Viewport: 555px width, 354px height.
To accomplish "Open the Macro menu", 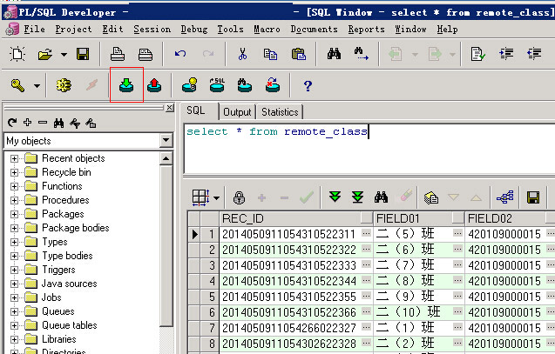I will 267,30.
